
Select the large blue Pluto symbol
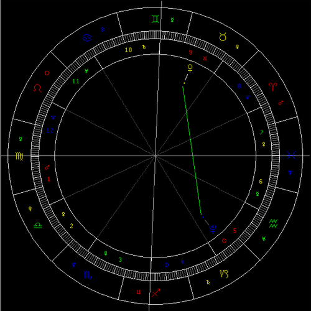[x=213, y=229]
